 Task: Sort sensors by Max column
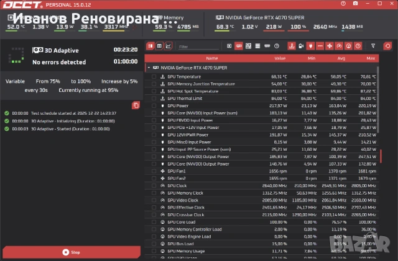coord(371,58)
